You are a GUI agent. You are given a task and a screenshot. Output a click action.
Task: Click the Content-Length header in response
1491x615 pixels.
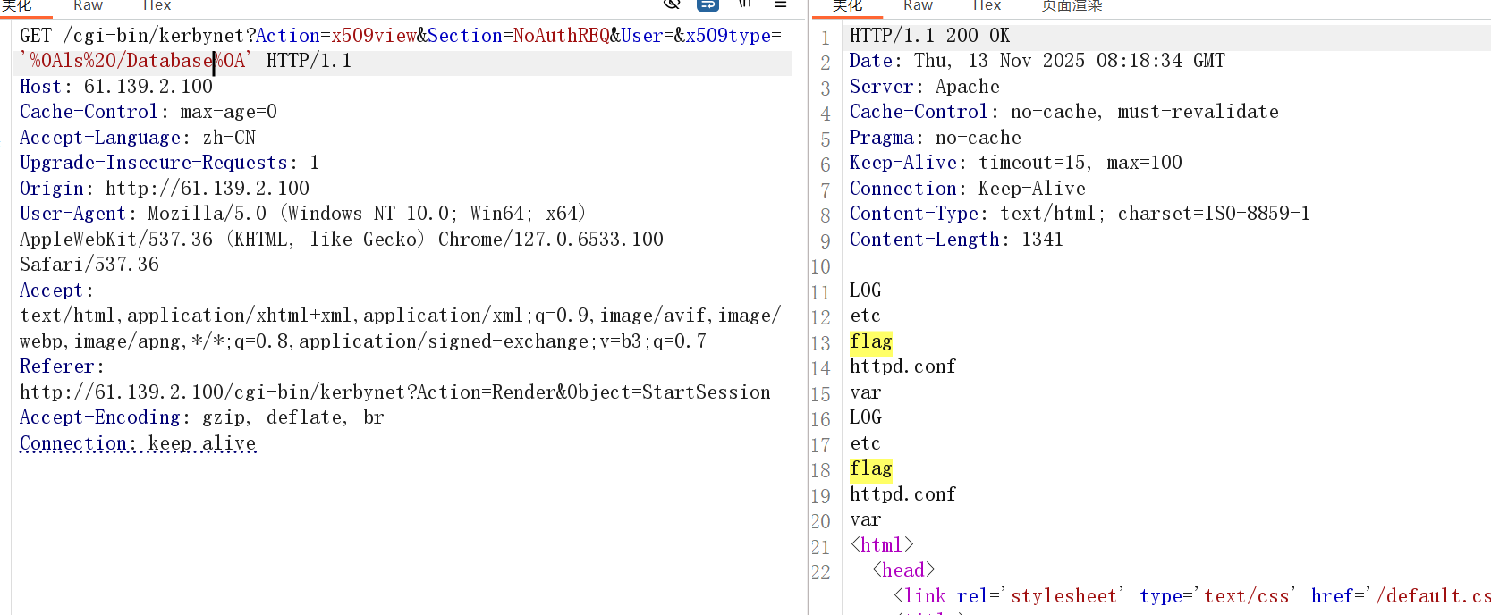point(924,240)
